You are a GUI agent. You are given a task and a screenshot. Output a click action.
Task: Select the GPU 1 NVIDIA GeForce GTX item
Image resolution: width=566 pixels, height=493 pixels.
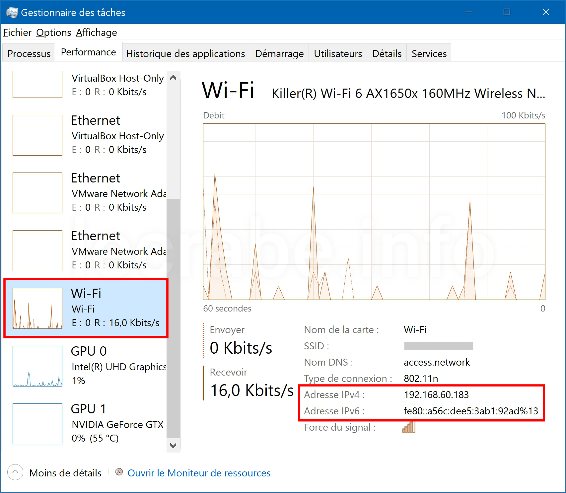click(86, 424)
